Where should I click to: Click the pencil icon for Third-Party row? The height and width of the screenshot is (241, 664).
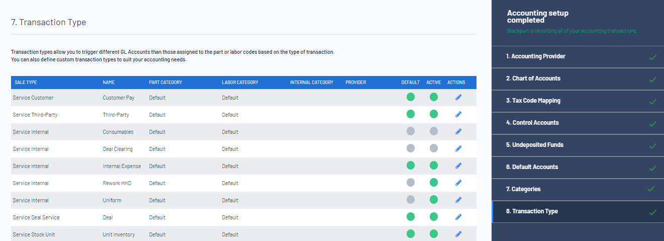click(x=458, y=114)
